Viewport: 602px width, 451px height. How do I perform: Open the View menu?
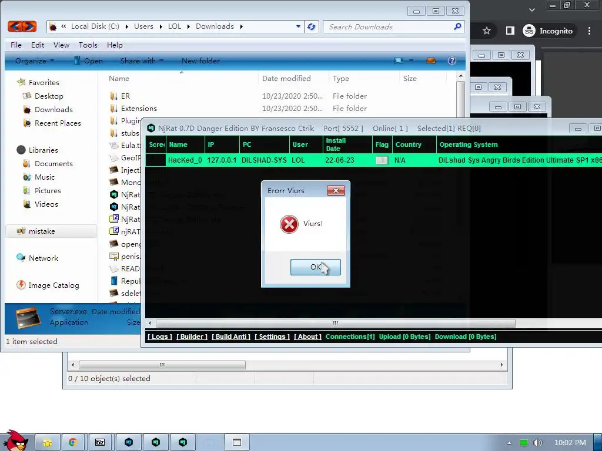tap(61, 45)
